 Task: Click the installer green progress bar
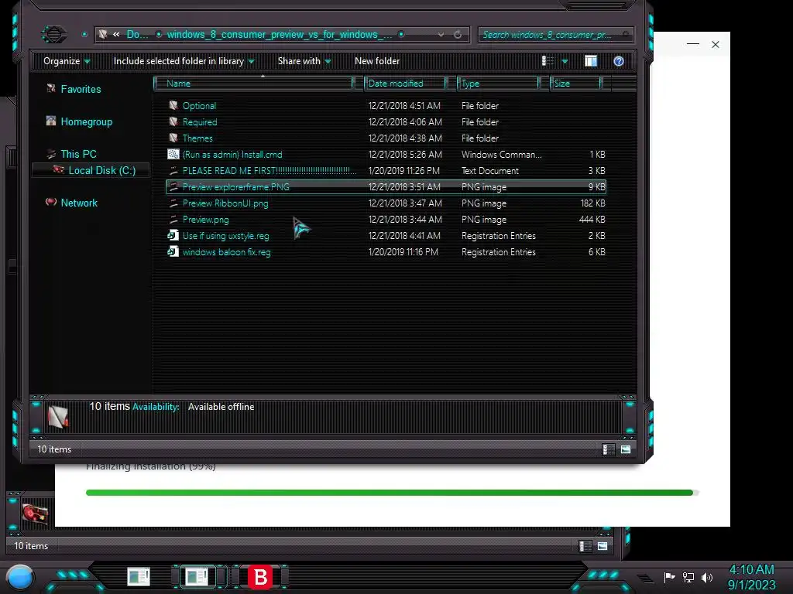[390, 493]
